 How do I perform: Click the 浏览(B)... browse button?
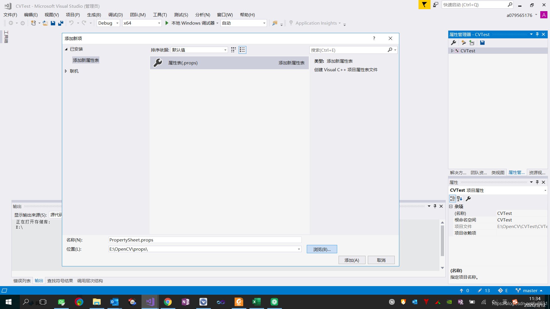322,249
